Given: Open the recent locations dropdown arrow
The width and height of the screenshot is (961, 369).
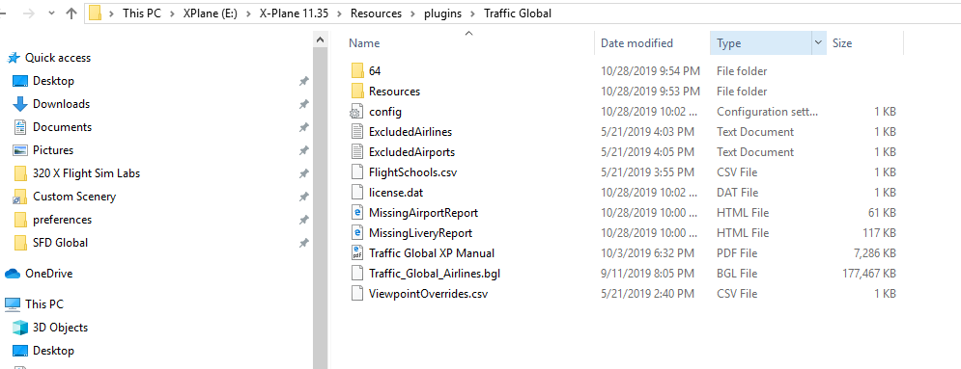Looking at the screenshot, I should point(51,13).
